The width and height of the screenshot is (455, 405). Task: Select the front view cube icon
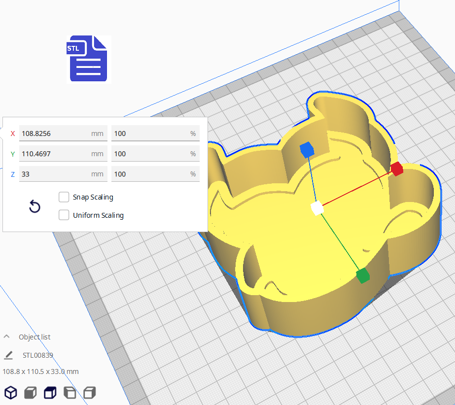point(31,393)
